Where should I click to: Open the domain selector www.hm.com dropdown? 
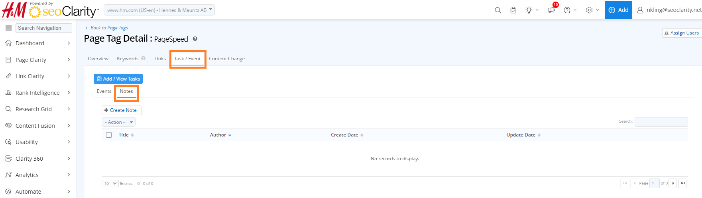pyautogui.click(x=159, y=10)
